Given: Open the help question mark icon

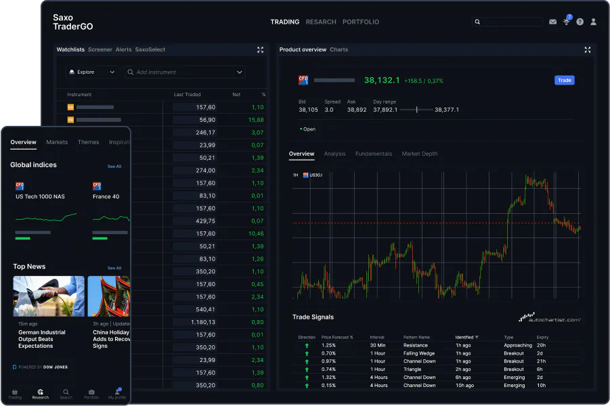Looking at the screenshot, I should tap(580, 22).
